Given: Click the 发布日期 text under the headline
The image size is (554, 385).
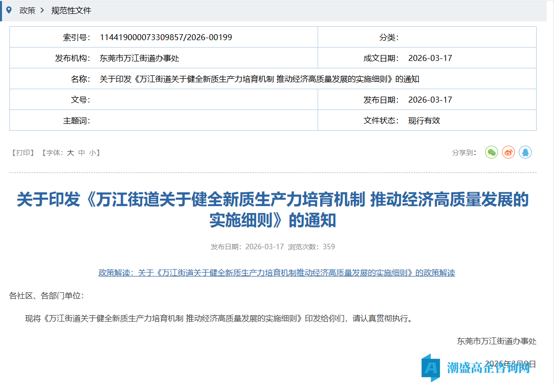Looking at the screenshot, I should click(247, 247).
